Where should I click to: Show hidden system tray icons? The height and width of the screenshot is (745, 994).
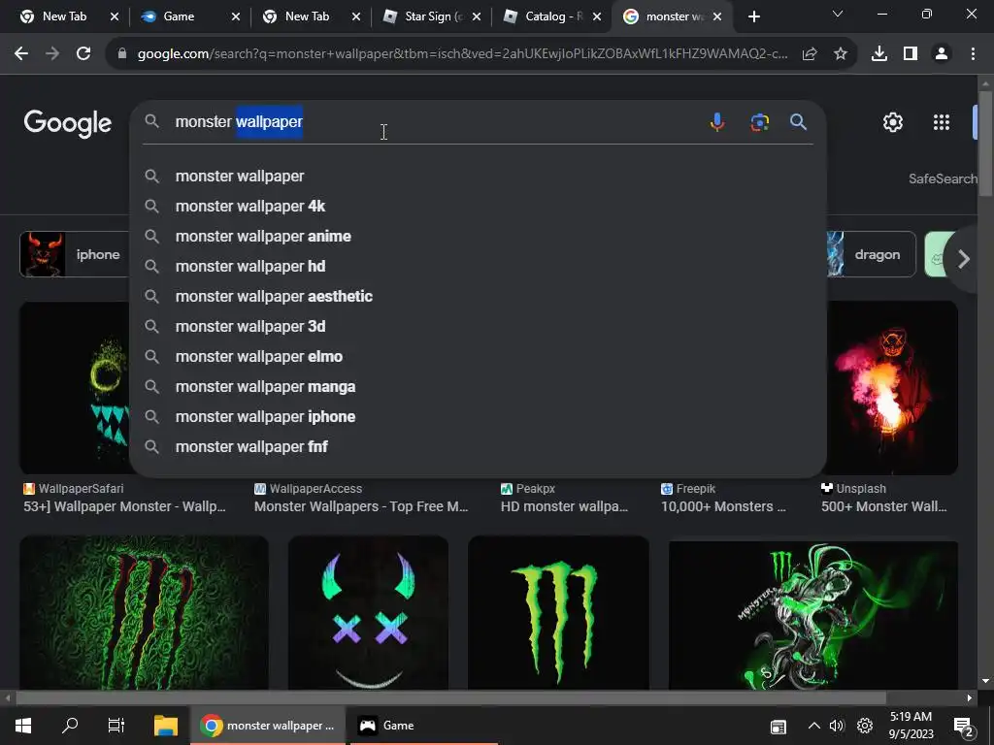coord(814,726)
